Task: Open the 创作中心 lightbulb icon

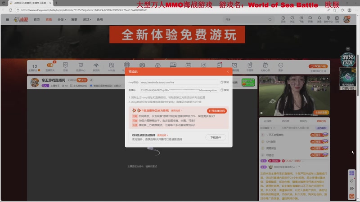Action: 328,19
